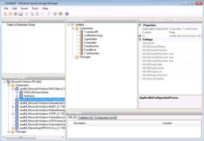The width and height of the screenshot is (204, 141).
Task: Switch to the Configuration Set (0) tab
Action: (x=106, y=118)
